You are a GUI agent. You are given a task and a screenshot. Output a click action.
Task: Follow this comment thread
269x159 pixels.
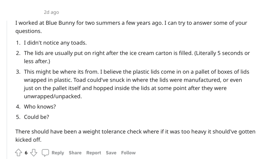tap(128, 153)
